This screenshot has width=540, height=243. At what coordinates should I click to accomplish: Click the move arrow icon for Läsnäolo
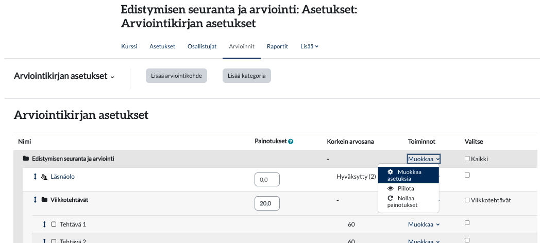point(35,177)
